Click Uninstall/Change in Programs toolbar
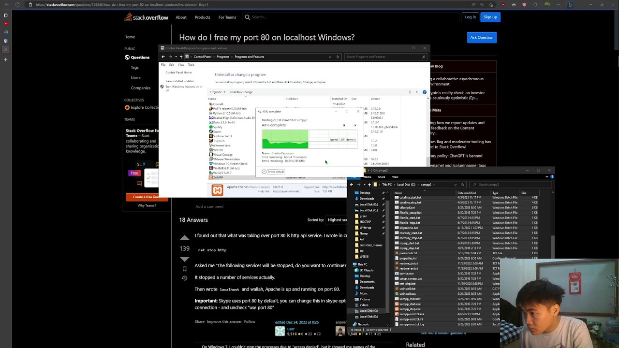619x348 pixels. 241,92
